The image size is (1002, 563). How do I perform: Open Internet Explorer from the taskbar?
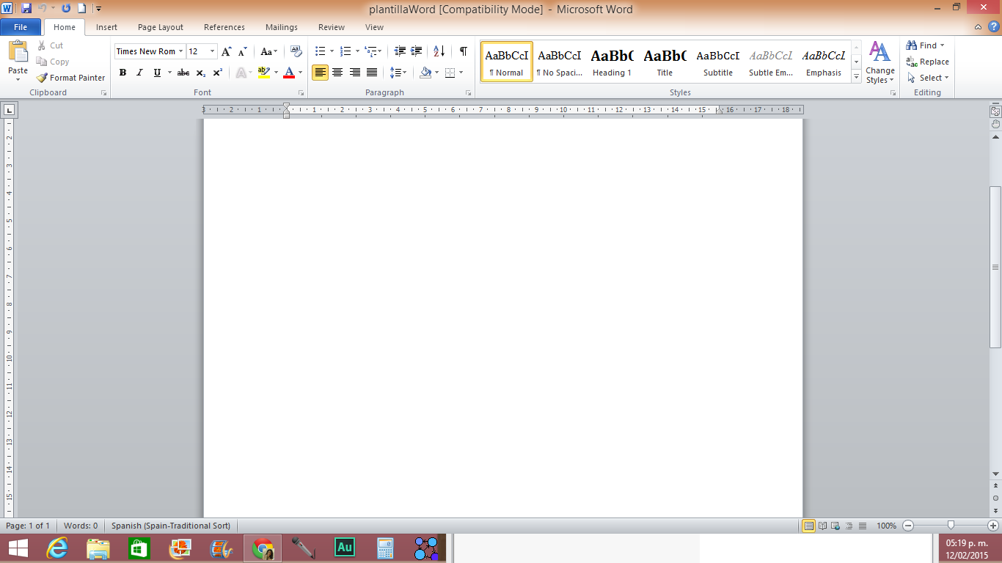[x=58, y=548]
